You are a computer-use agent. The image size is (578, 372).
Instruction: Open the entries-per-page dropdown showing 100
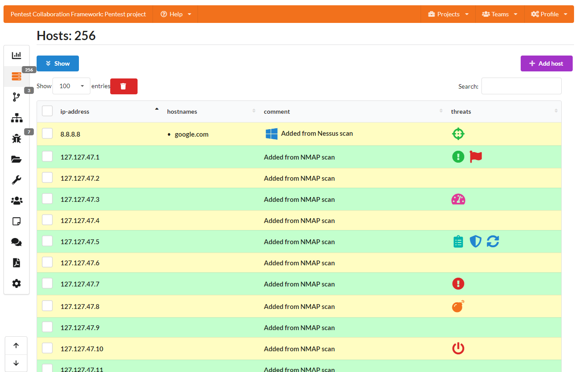tap(71, 86)
